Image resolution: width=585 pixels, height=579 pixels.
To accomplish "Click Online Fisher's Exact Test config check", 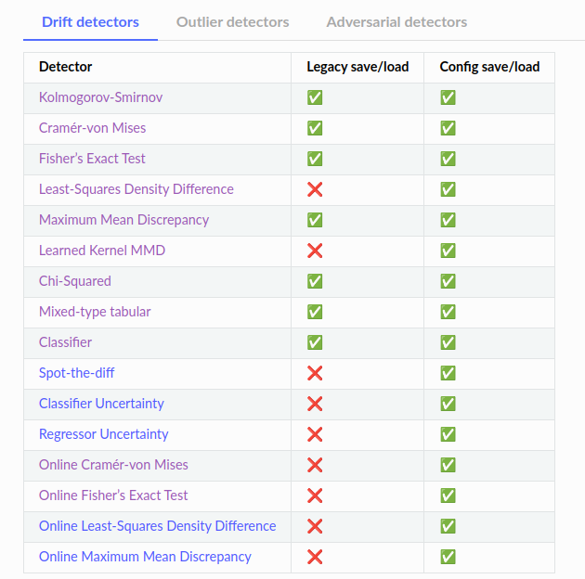I will tap(448, 495).
